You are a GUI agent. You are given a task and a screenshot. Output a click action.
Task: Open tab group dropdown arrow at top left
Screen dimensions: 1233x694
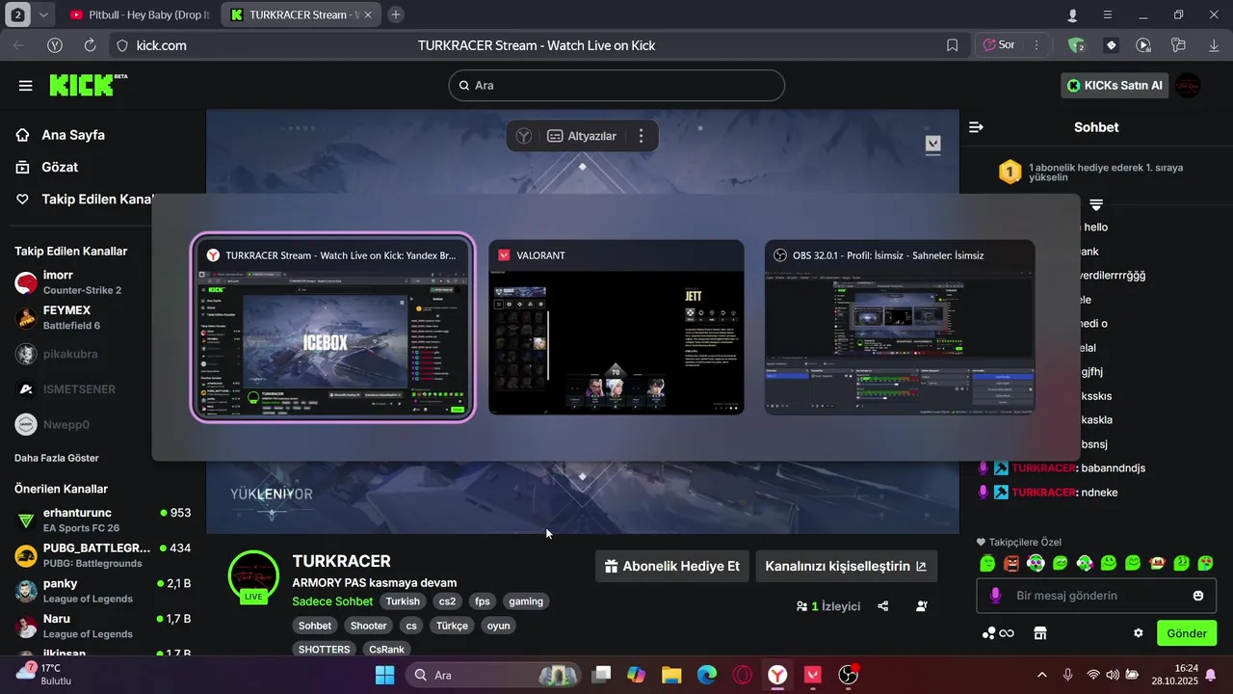pyautogui.click(x=44, y=15)
